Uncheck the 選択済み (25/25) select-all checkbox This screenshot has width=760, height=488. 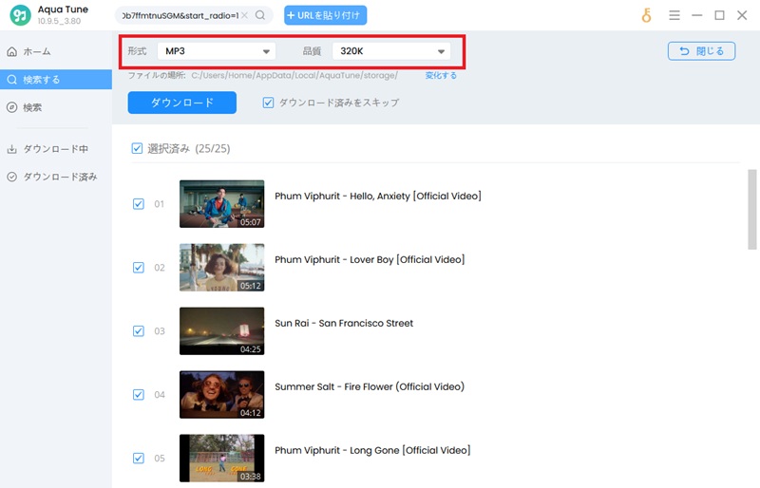point(137,148)
